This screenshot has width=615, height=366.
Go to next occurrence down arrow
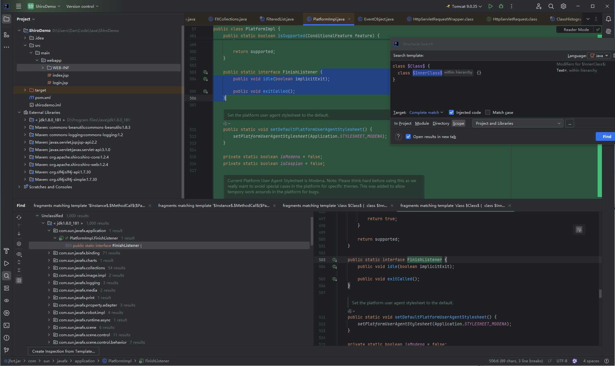click(x=19, y=234)
